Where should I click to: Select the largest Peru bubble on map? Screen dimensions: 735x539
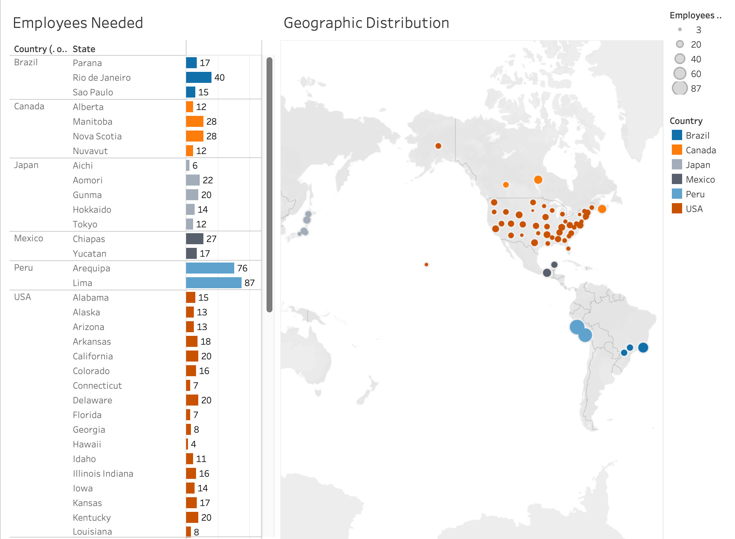click(x=577, y=327)
